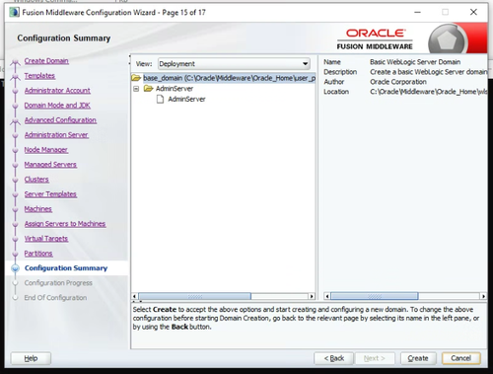Select the AdminServer document leaf item

[x=186, y=99]
